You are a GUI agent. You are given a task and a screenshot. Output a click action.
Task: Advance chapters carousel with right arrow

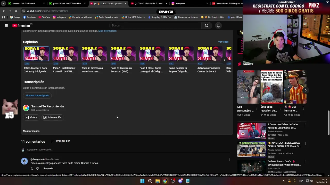point(224,60)
